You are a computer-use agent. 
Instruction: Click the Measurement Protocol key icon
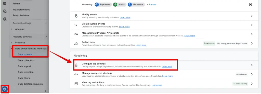pos(76,34)
